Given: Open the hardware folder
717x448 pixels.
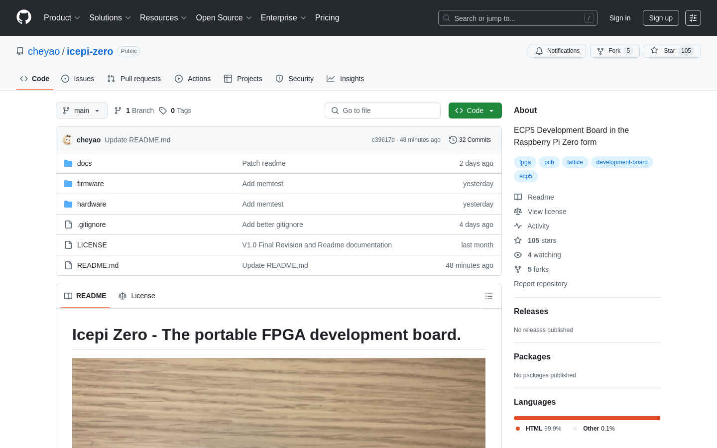Looking at the screenshot, I should pos(92,204).
